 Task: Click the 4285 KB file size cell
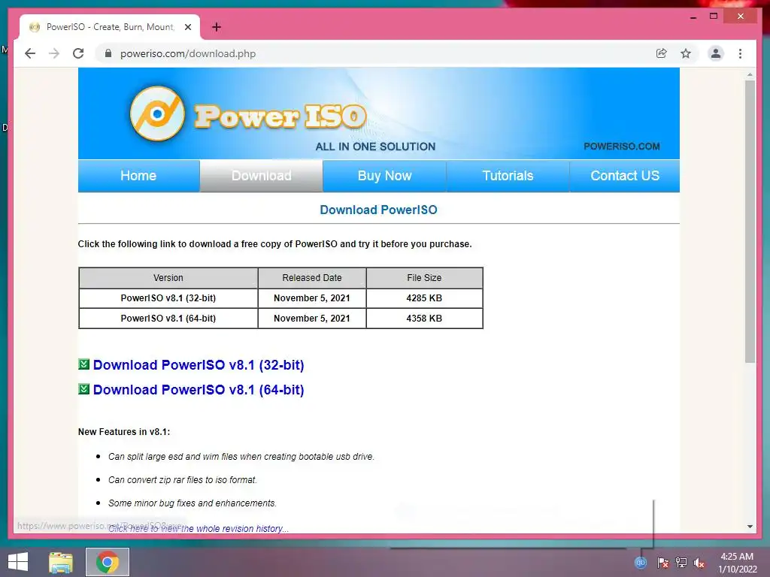click(424, 298)
